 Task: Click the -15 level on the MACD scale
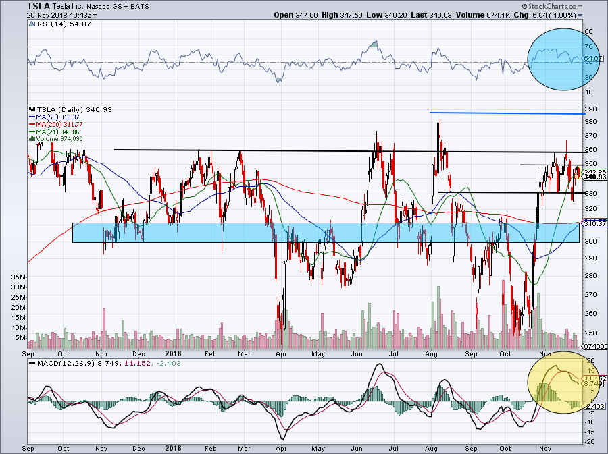point(590,432)
